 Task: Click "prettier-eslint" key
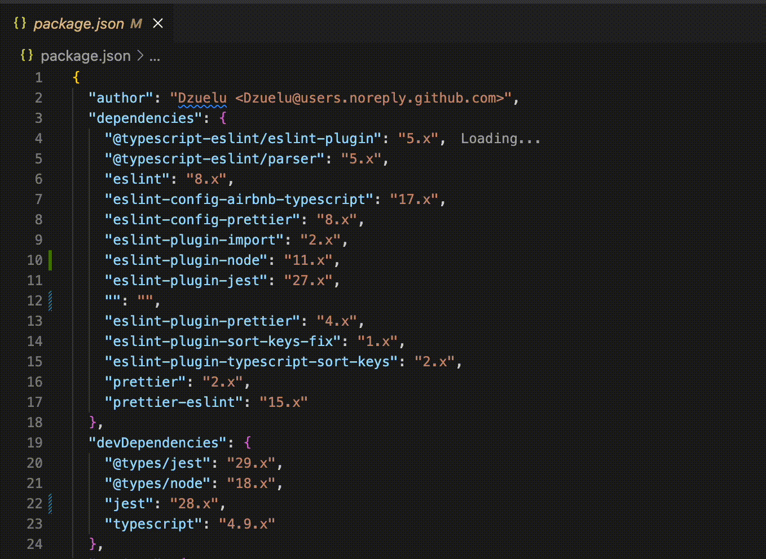[174, 402]
